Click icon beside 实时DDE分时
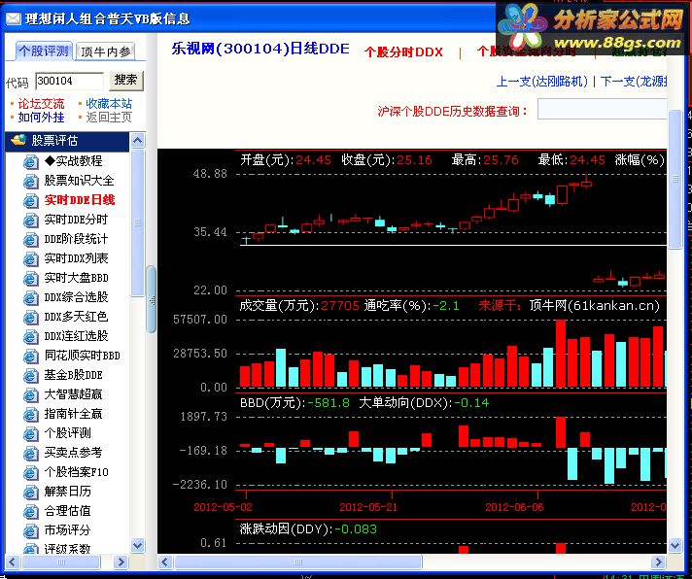 (x=30, y=221)
